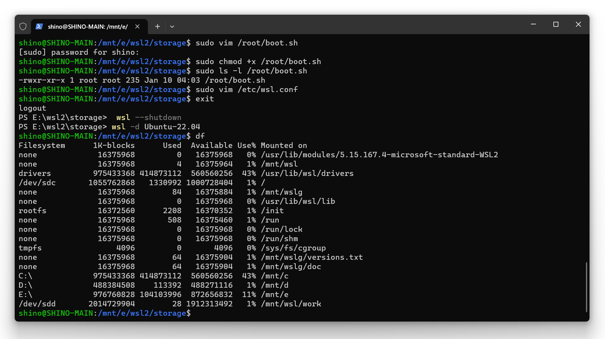Click the '-rwxr-xr-x' permissions output
Screen dimensions: 605x339
(42, 80)
